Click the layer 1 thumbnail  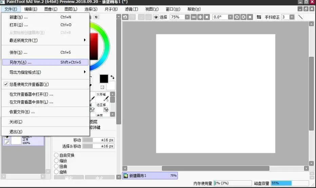[16, 140]
